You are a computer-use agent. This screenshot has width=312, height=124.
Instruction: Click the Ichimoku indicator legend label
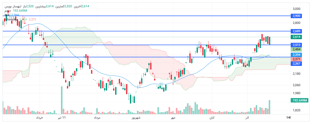(x=11, y=19)
